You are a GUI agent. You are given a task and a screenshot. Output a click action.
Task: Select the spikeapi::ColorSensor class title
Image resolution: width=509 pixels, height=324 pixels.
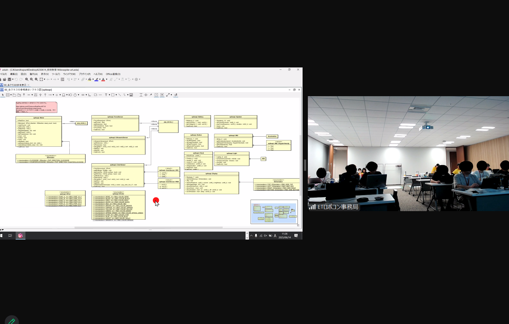tap(118, 165)
